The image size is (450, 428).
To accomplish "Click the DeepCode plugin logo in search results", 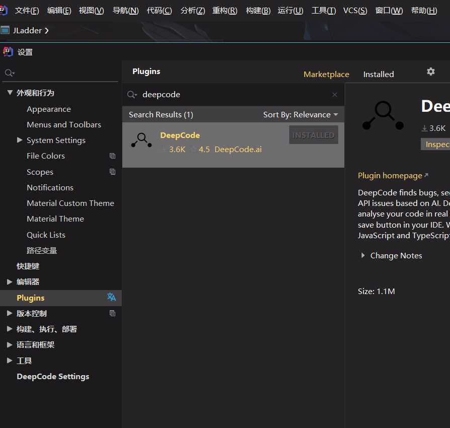I will 141,140.
